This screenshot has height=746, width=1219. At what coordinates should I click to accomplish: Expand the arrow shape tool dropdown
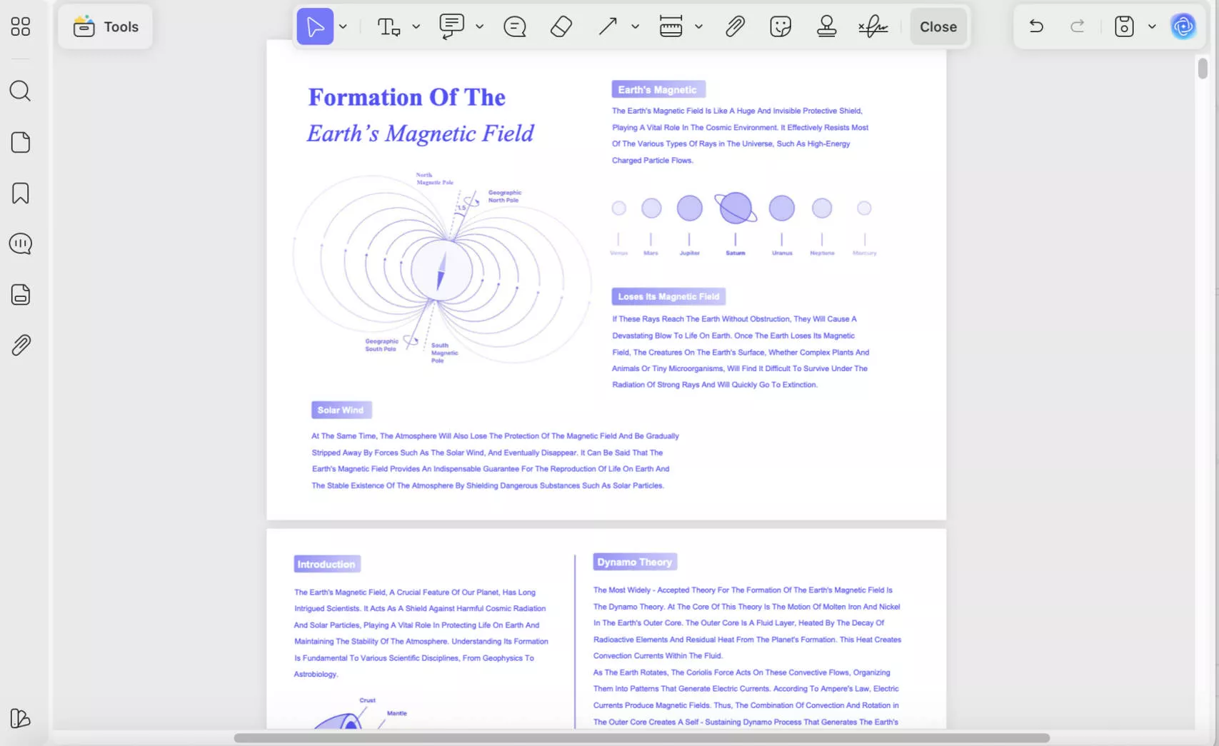(635, 27)
